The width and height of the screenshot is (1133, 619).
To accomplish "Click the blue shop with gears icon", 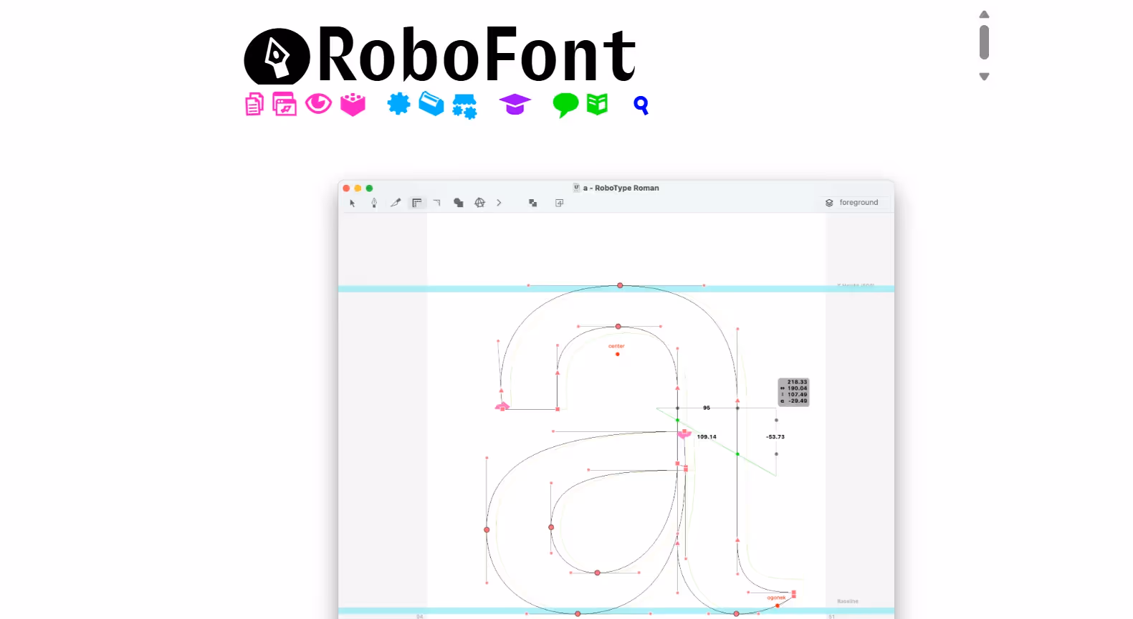I will (x=464, y=106).
